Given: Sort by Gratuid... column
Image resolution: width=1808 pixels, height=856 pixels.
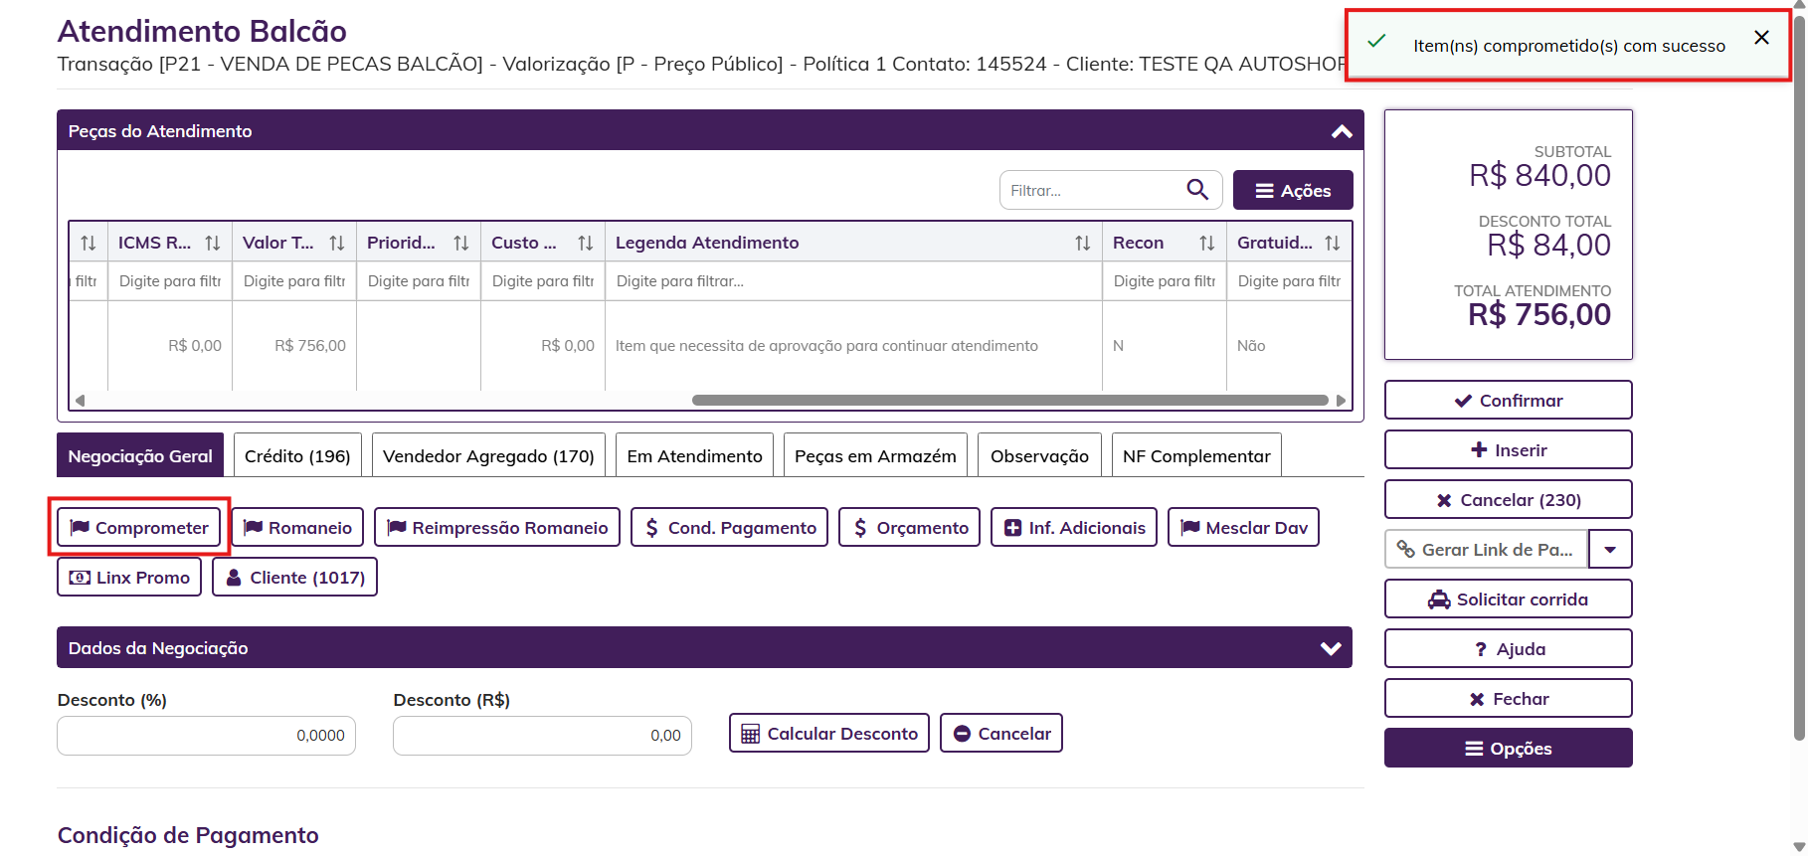Looking at the screenshot, I should pos(1333,243).
